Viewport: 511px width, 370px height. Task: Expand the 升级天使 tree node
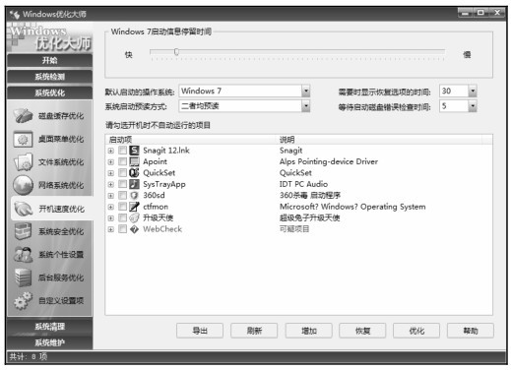[x=111, y=218]
